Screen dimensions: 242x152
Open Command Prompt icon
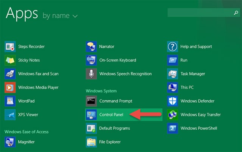pyautogui.click(x=91, y=101)
